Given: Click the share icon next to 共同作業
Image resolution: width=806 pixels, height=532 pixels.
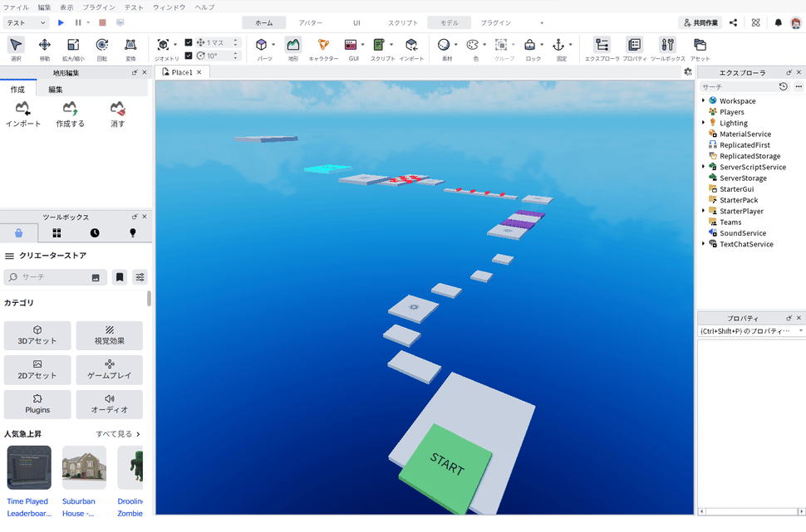Looking at the screenshot, I should [x=733, y=22].
